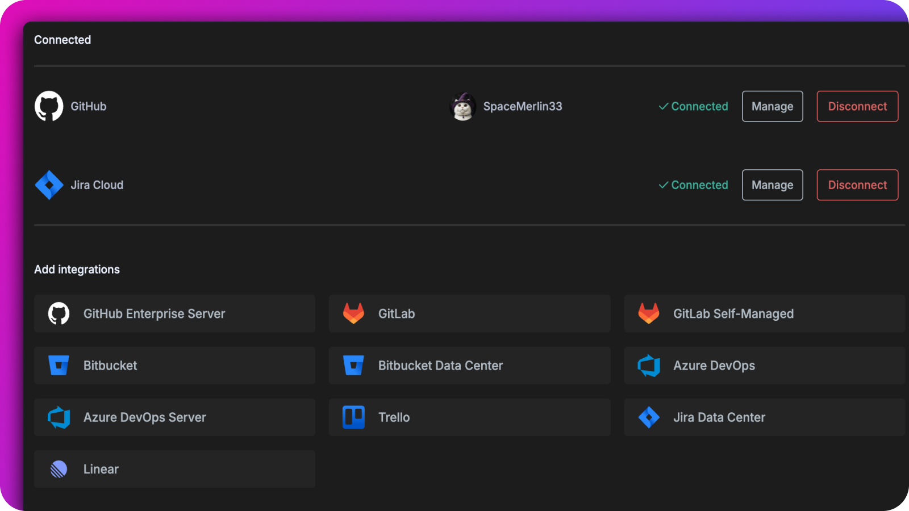Disconnect the Jira Cloud integration
909x511 pixels.
coord(857,185)
